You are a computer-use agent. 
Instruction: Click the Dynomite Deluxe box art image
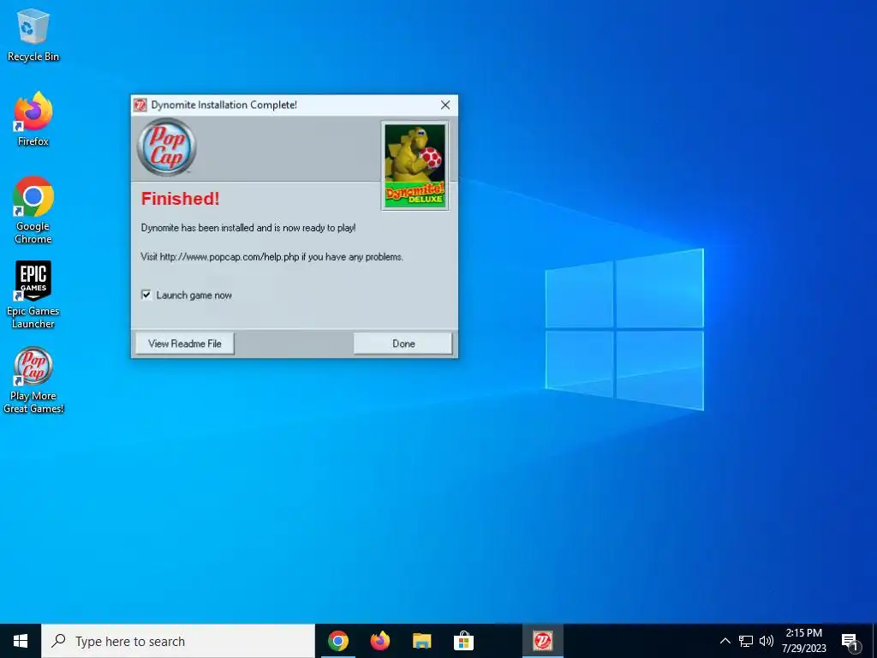click(415, 165)
